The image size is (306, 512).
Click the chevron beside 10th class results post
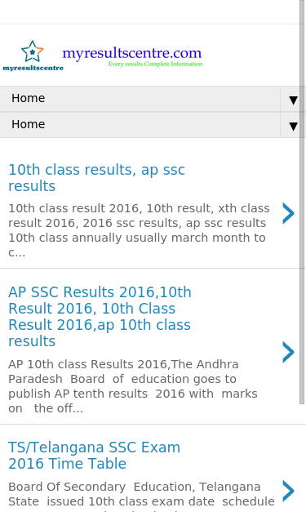[x=288, y=213]
